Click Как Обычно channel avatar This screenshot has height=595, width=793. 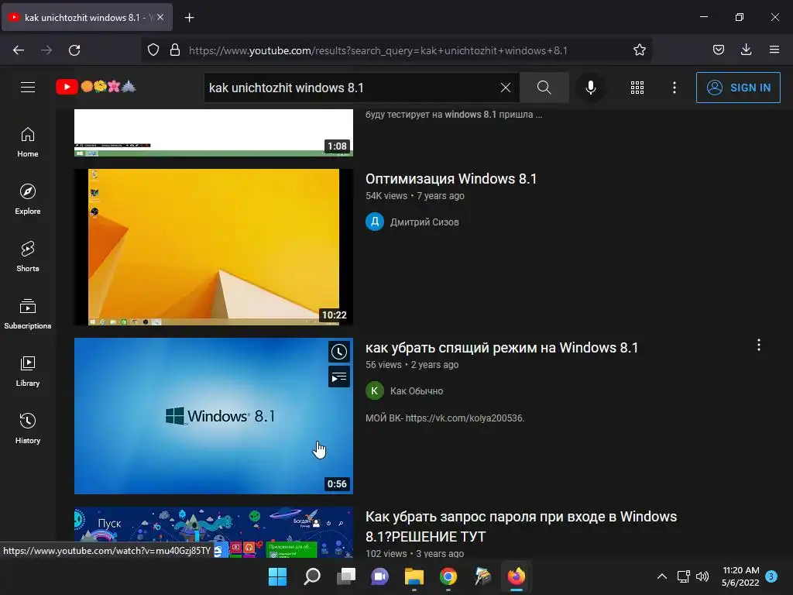pos(375,390)
